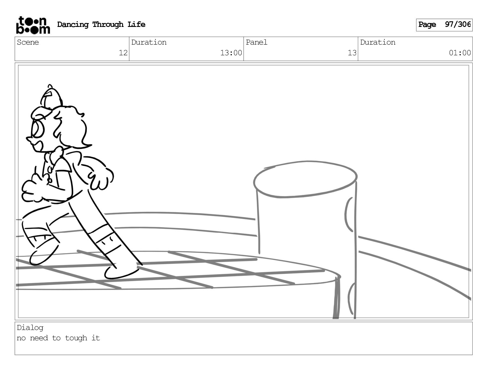Select the scene number '12'
488x377 pixels.
[x=123, y=53]
